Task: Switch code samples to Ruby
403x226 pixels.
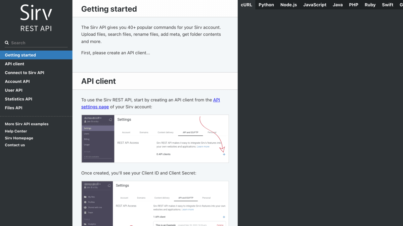Action: [370, 5]
